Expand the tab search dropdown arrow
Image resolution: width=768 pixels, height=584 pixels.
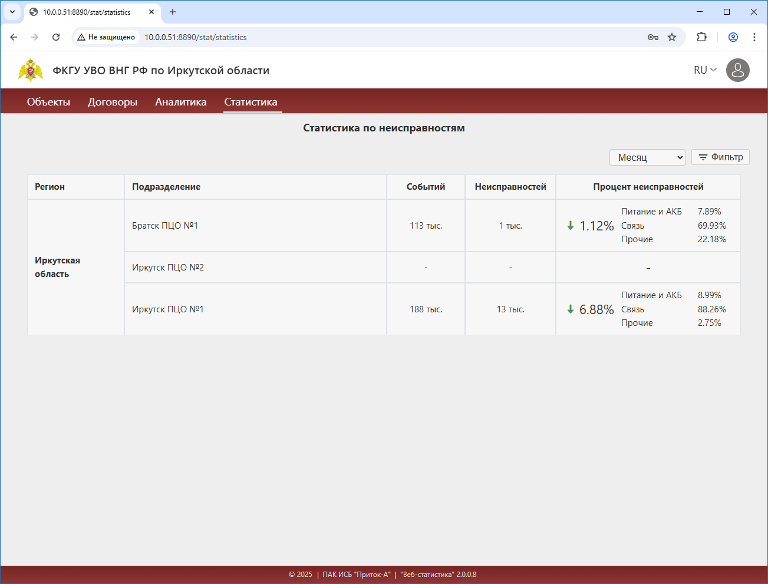(12, 12)
